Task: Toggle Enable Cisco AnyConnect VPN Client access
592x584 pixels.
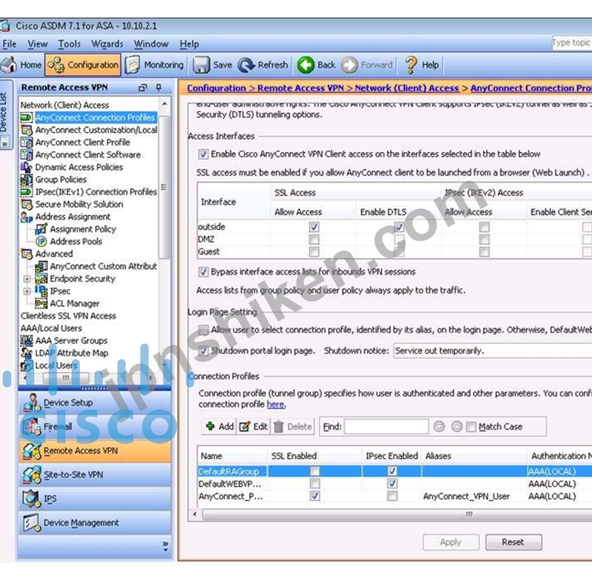Action: (x=203, y=154)
